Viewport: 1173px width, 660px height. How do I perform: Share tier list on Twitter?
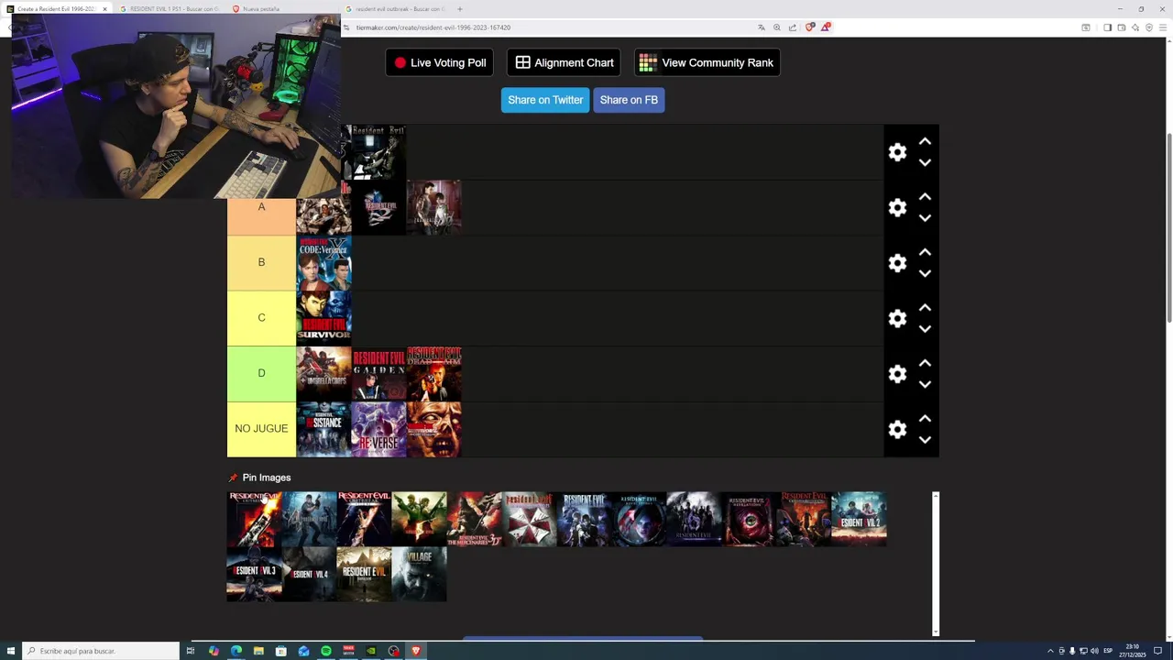point(545,100)
